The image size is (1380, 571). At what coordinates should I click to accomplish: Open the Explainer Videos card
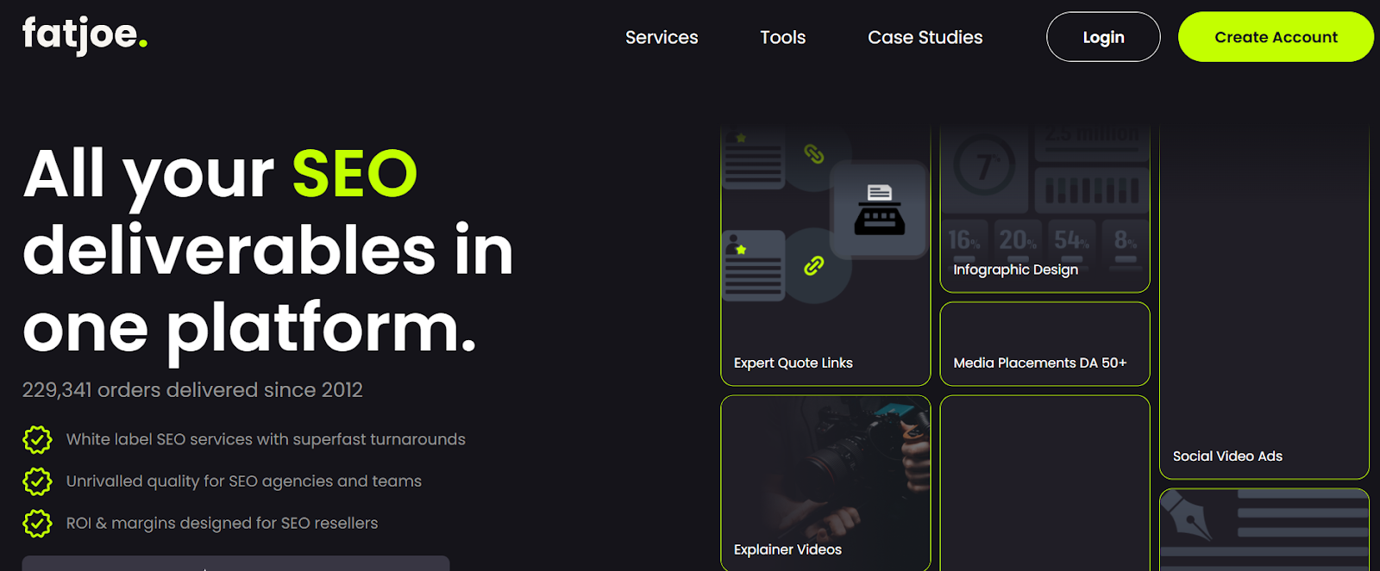[x=825, y=483]
